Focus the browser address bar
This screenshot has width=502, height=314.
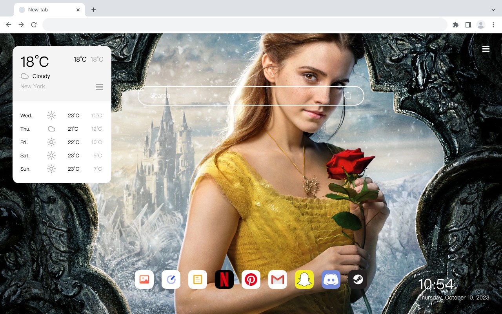click(245, 25)
